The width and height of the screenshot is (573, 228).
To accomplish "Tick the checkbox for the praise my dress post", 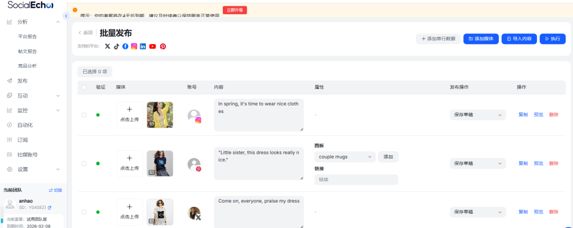I will pyautogui.click(x=84, y=212).
